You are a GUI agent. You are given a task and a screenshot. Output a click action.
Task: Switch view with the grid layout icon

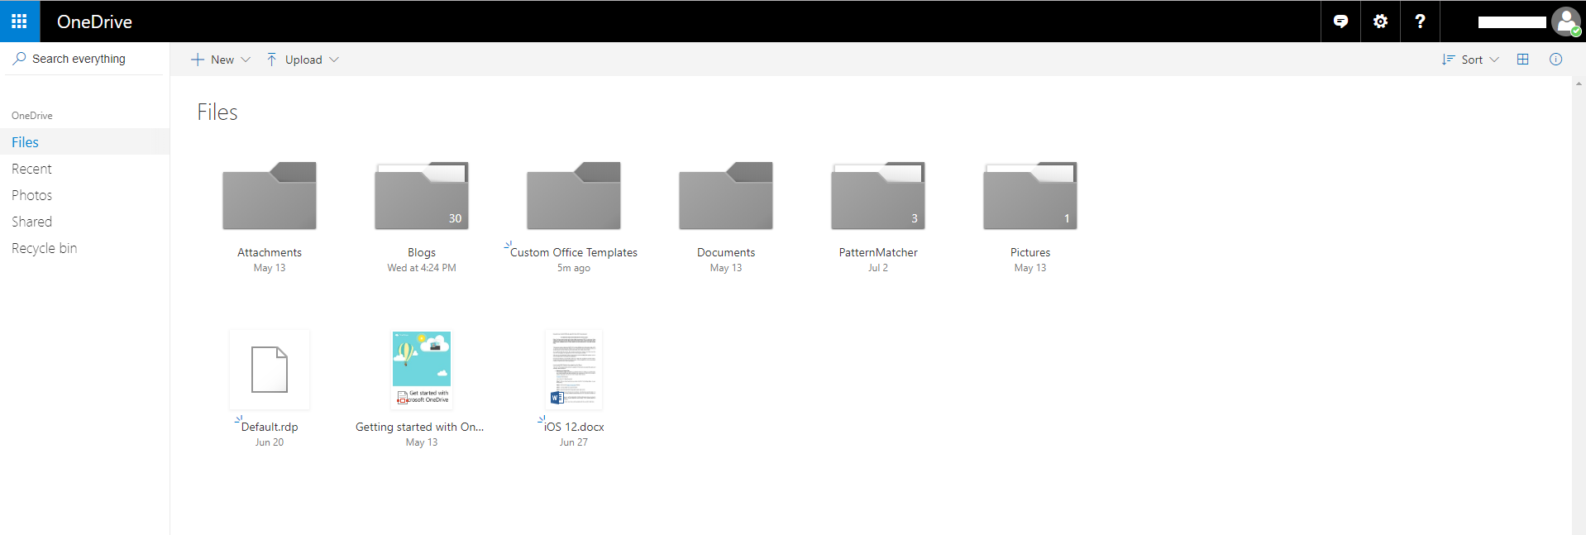click(1522, 60)
